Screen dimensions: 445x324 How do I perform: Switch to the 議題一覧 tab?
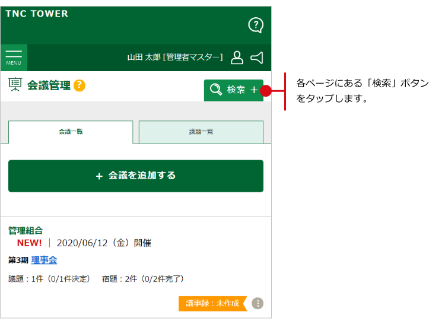(x=201, y=132)
